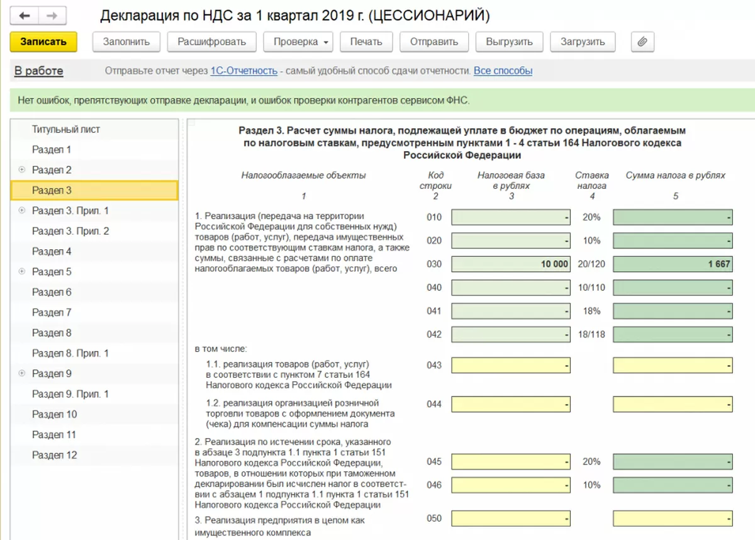Click the Расшифровать button
Viewport: 755px width, 540px height.
pos(211,42)
